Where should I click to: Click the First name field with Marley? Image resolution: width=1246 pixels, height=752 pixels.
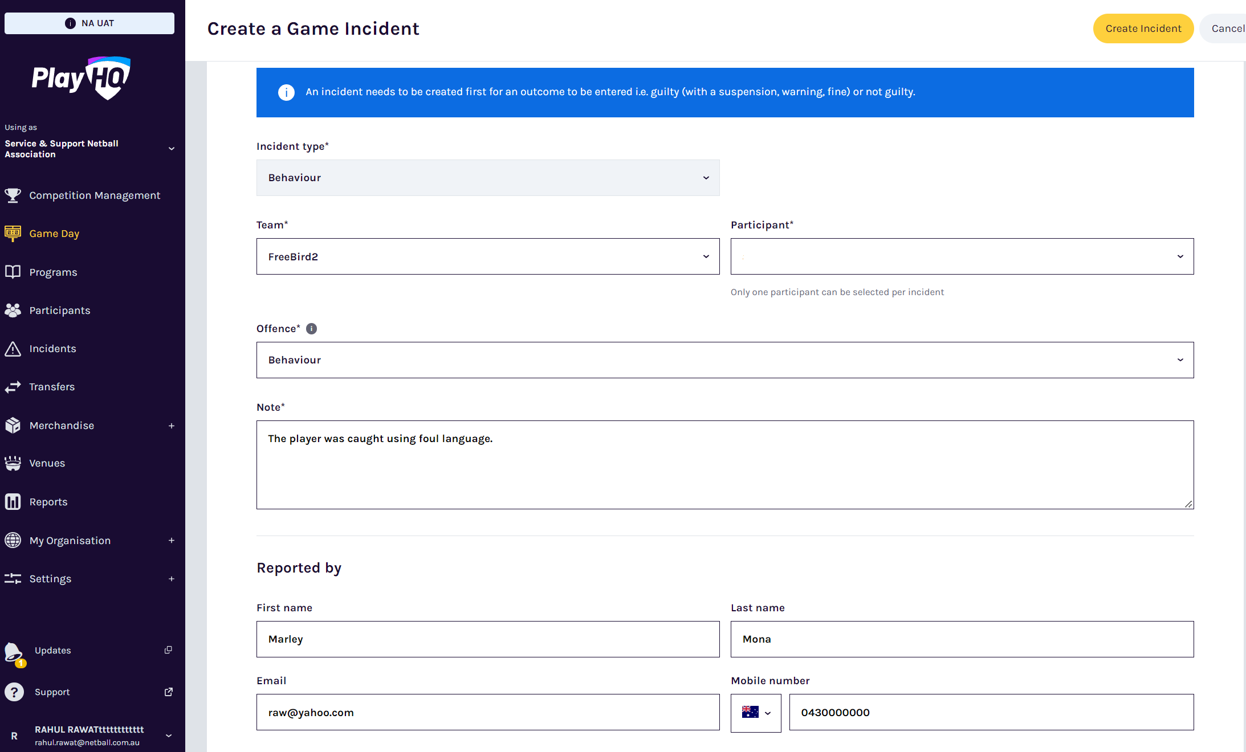(x=488, y=639)
